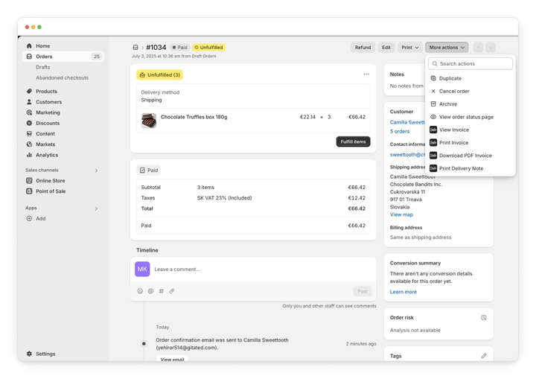
Task: Click the Orders inbox icon
Action: [x=29, y=57]
